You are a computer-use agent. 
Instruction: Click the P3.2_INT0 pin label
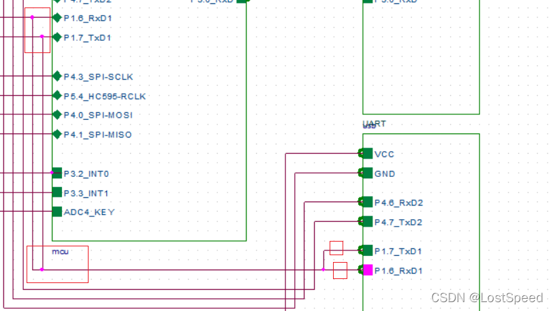click(x=86, y=174)
